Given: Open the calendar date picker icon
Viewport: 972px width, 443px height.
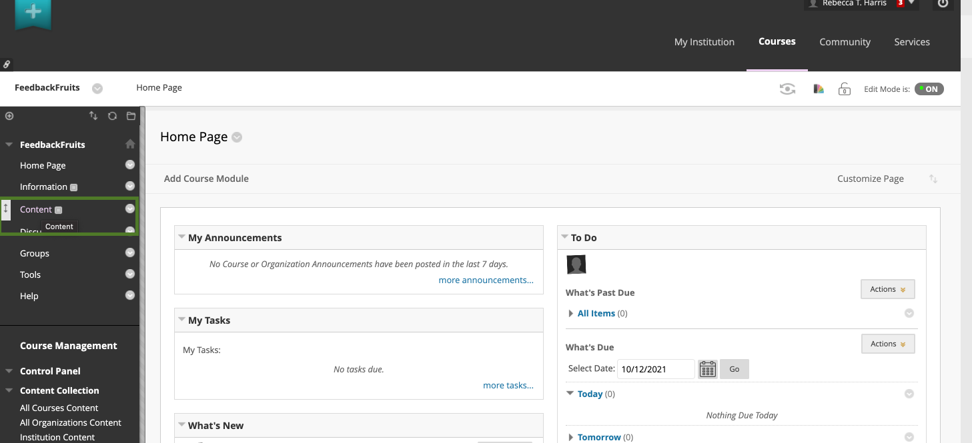Looking at the screenshot, I should pyautogui.click(x=707, y=369).
